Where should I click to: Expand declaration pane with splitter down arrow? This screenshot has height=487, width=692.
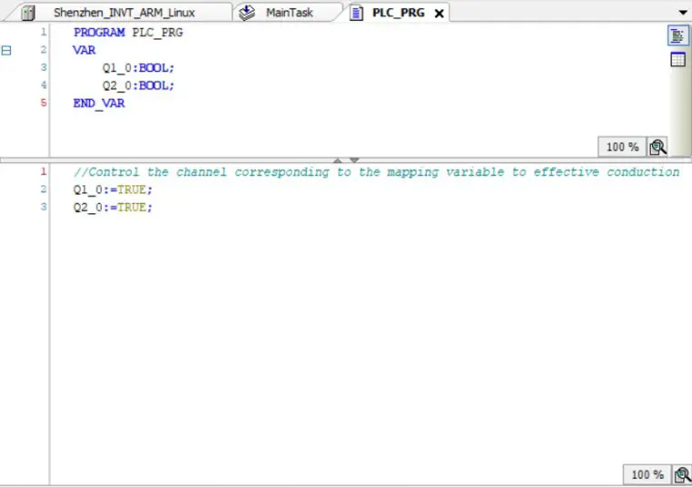pyautogui.click(x=354, y=161)
